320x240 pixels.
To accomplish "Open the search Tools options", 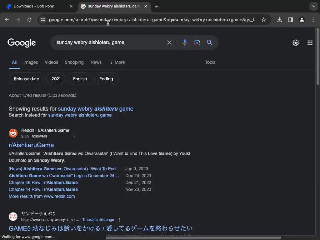I will click(210, 62).
